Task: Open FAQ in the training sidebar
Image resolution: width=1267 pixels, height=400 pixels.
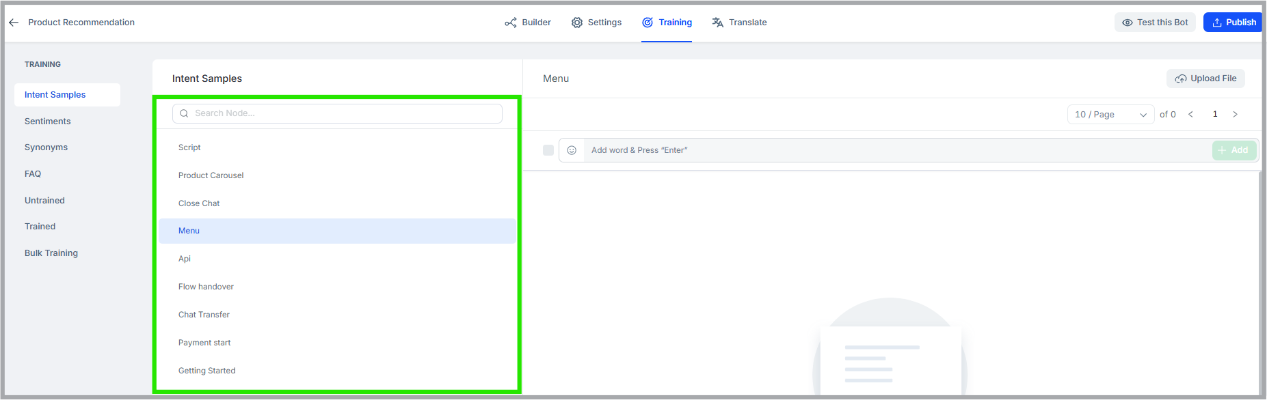Action: pyautogui.click(x=33, y=174)
